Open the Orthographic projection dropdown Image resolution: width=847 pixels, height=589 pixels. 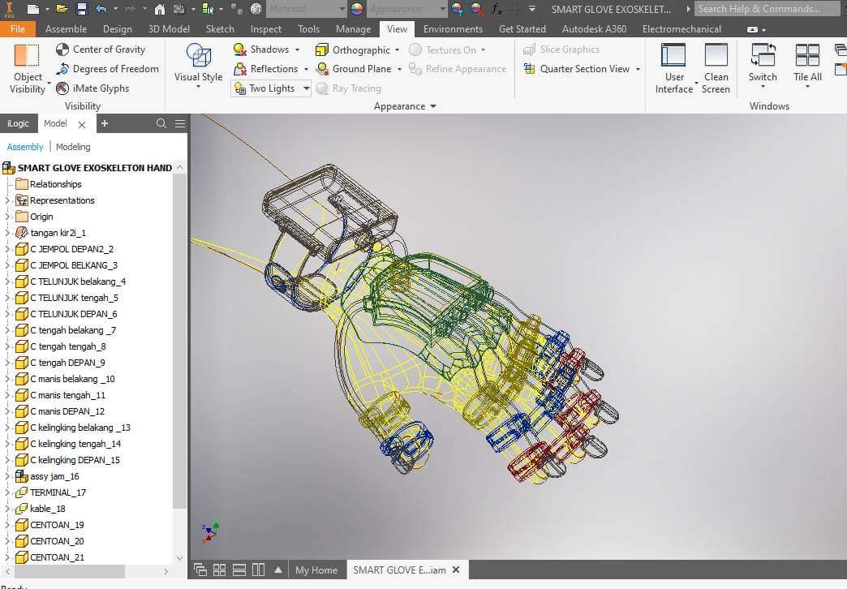[x=397, y=49]
